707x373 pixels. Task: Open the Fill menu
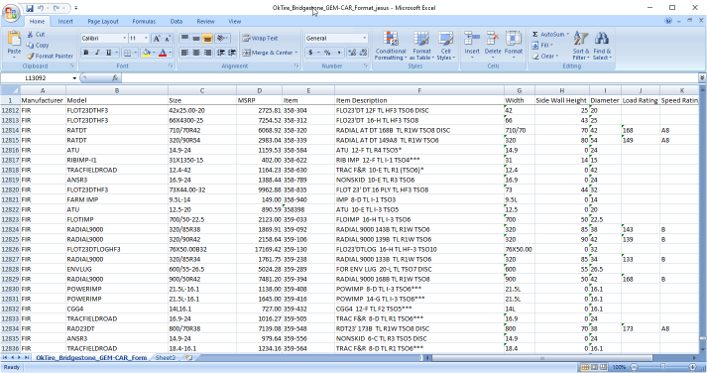542,45
